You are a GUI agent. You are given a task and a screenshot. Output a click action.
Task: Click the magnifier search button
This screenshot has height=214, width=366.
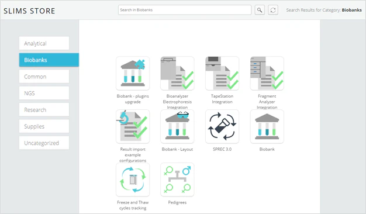pyautogui.click(x=260, y=10)
